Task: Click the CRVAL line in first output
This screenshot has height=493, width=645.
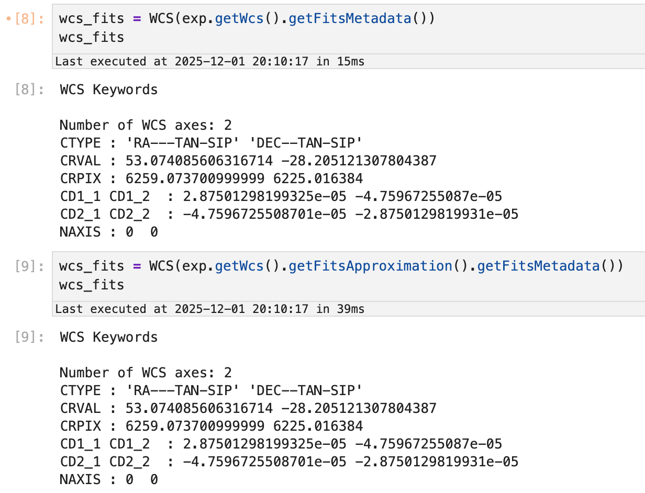Action: pos(248,161)
